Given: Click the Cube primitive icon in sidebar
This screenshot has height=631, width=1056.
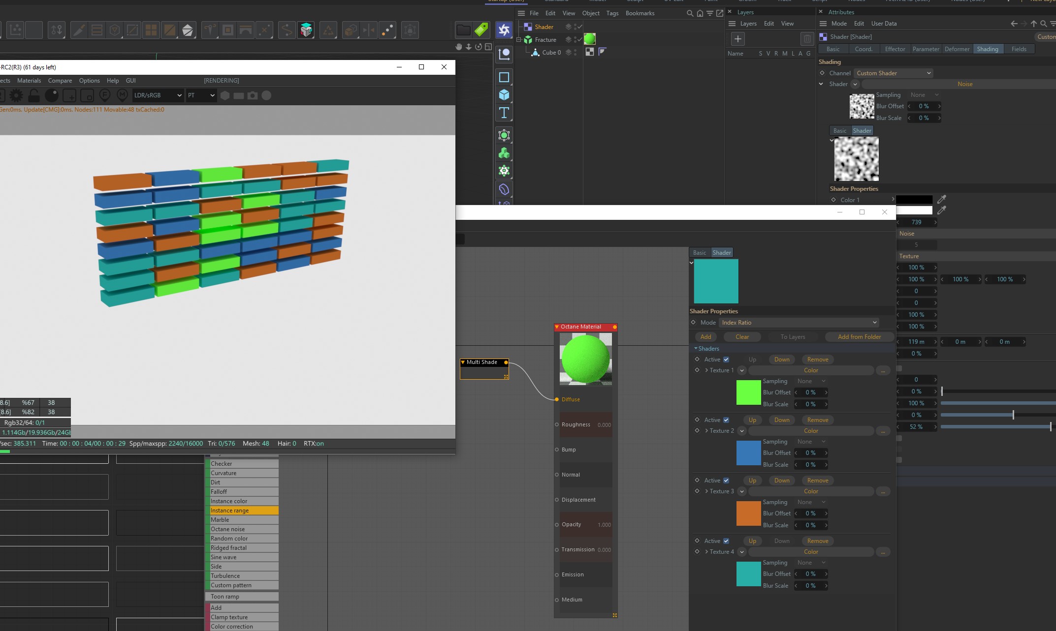Looking at the screenshot, I should pyautogui.click(x=504, y=95).
